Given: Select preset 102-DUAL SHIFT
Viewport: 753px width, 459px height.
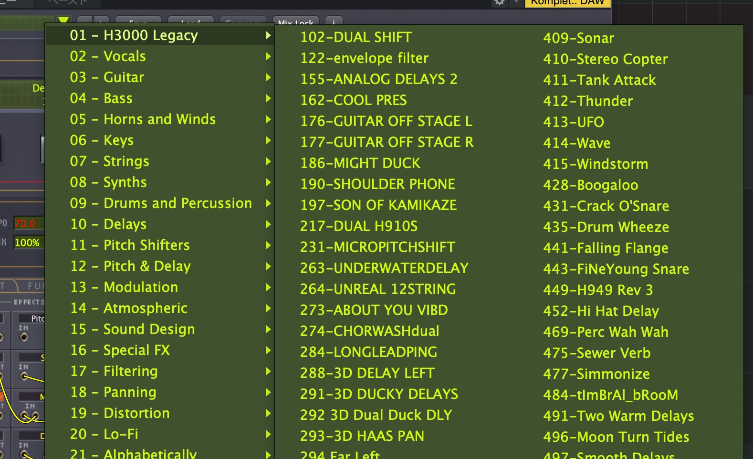Looking at the screenshot, I should (x=356, y=37).
